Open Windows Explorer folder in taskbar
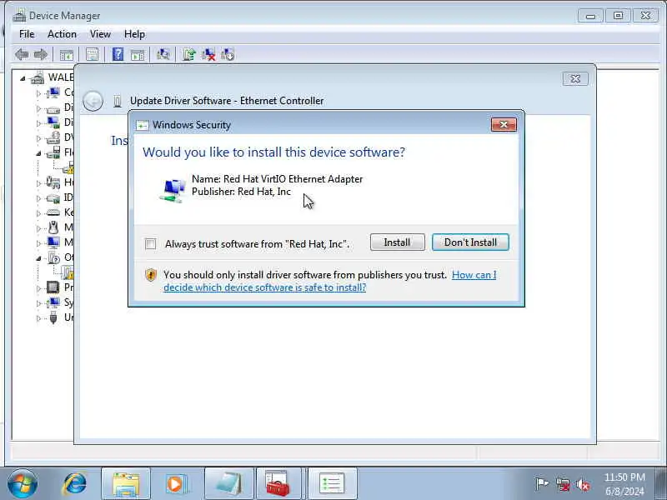667x500 pixels. pos(126,484)
